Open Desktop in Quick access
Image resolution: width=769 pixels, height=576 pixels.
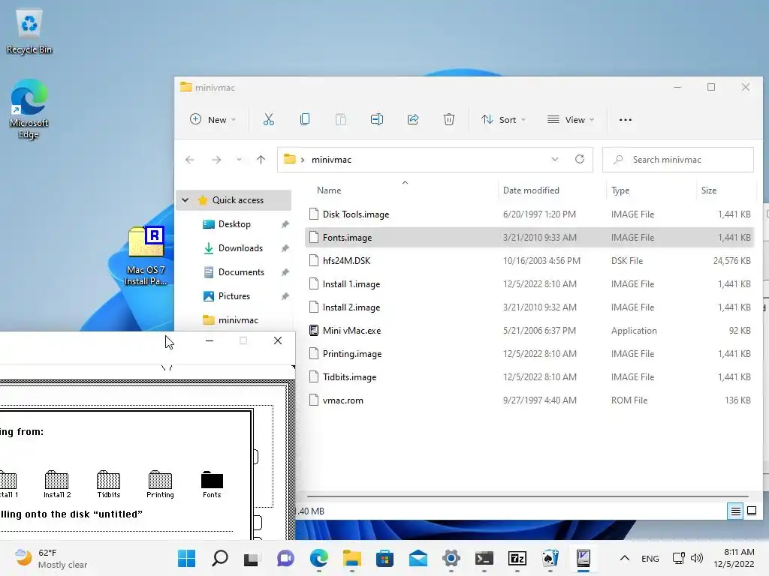[x=234, y=224]
